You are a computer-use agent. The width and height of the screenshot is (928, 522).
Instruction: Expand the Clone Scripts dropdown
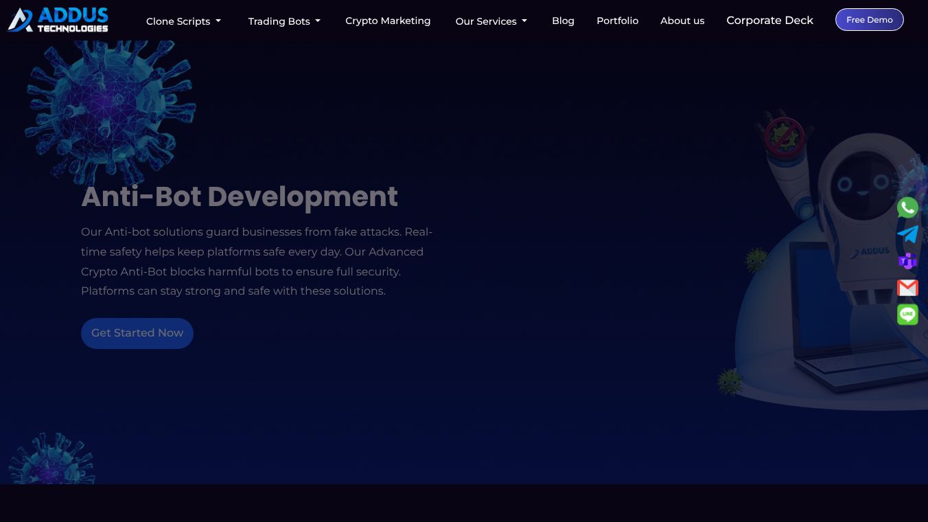click(183, 21)
